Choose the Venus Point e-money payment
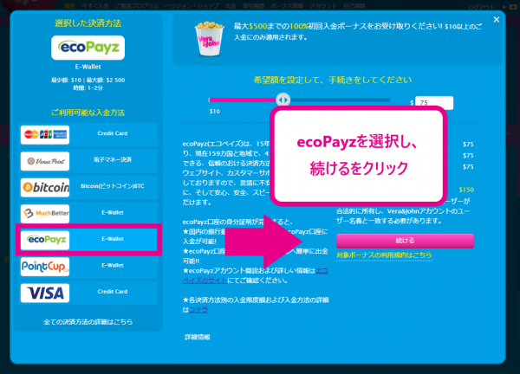 pos(88,161)
